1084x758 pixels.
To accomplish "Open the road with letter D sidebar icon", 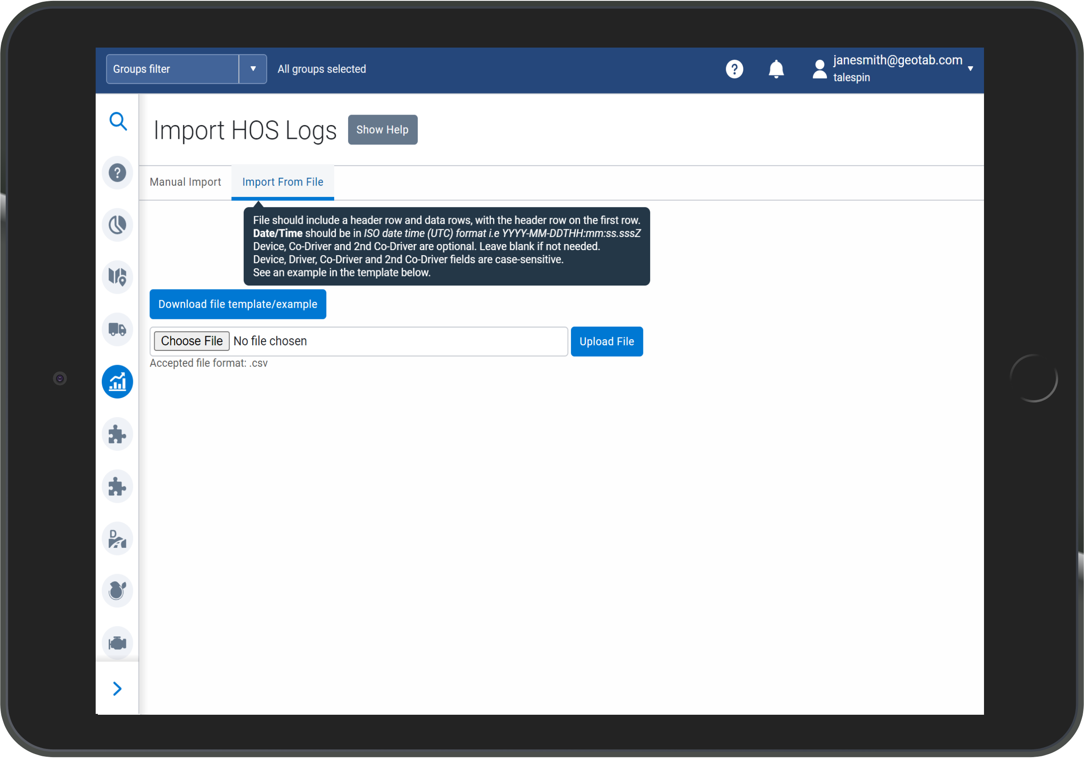I will click(x=118, y=539).
